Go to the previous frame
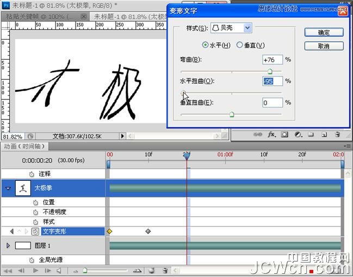 (x=21, y=270)
